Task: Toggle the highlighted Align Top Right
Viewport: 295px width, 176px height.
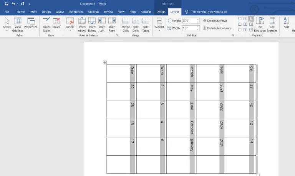Action: tap(251, 18)
